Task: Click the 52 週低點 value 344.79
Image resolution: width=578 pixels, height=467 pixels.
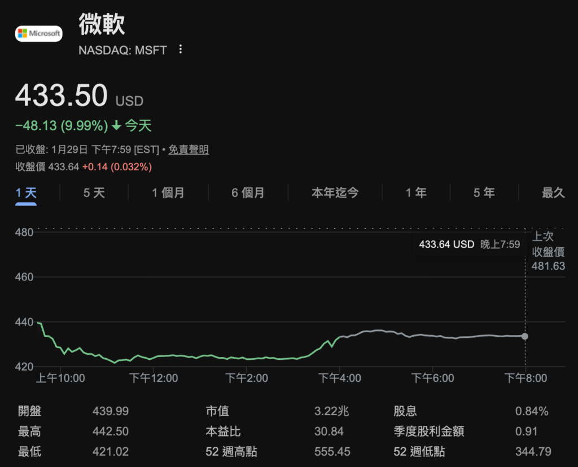Action: click(x=533, y=452)
